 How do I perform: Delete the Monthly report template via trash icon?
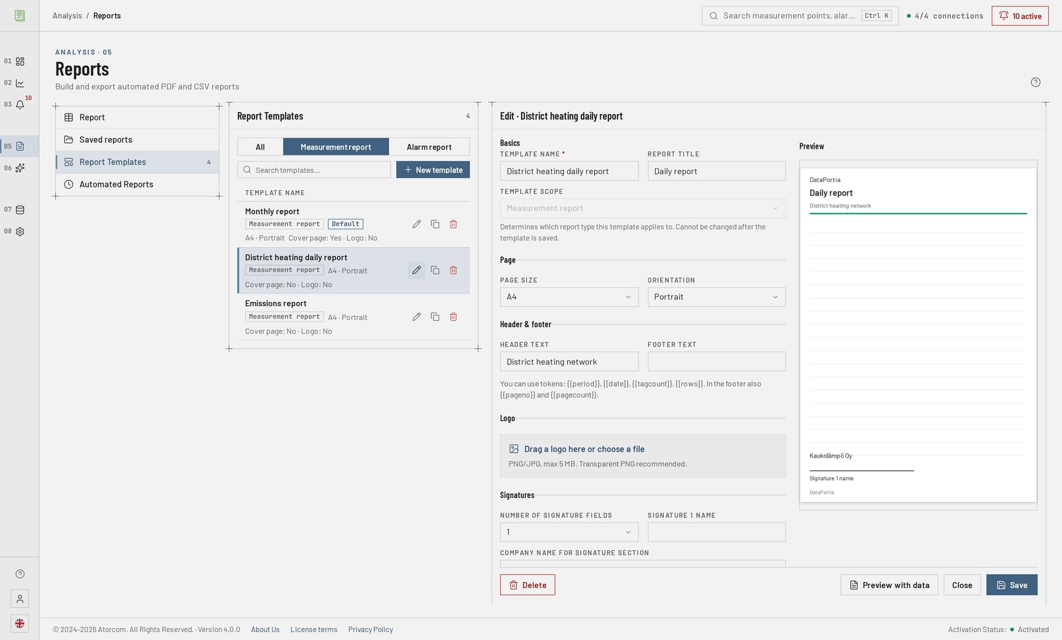pyautogui.click(x=454, y=224)
